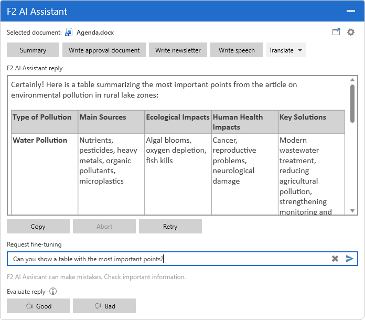Open assistant settings gear icon
This screenshot has width=365, height=320.
[x=351, y=32]
